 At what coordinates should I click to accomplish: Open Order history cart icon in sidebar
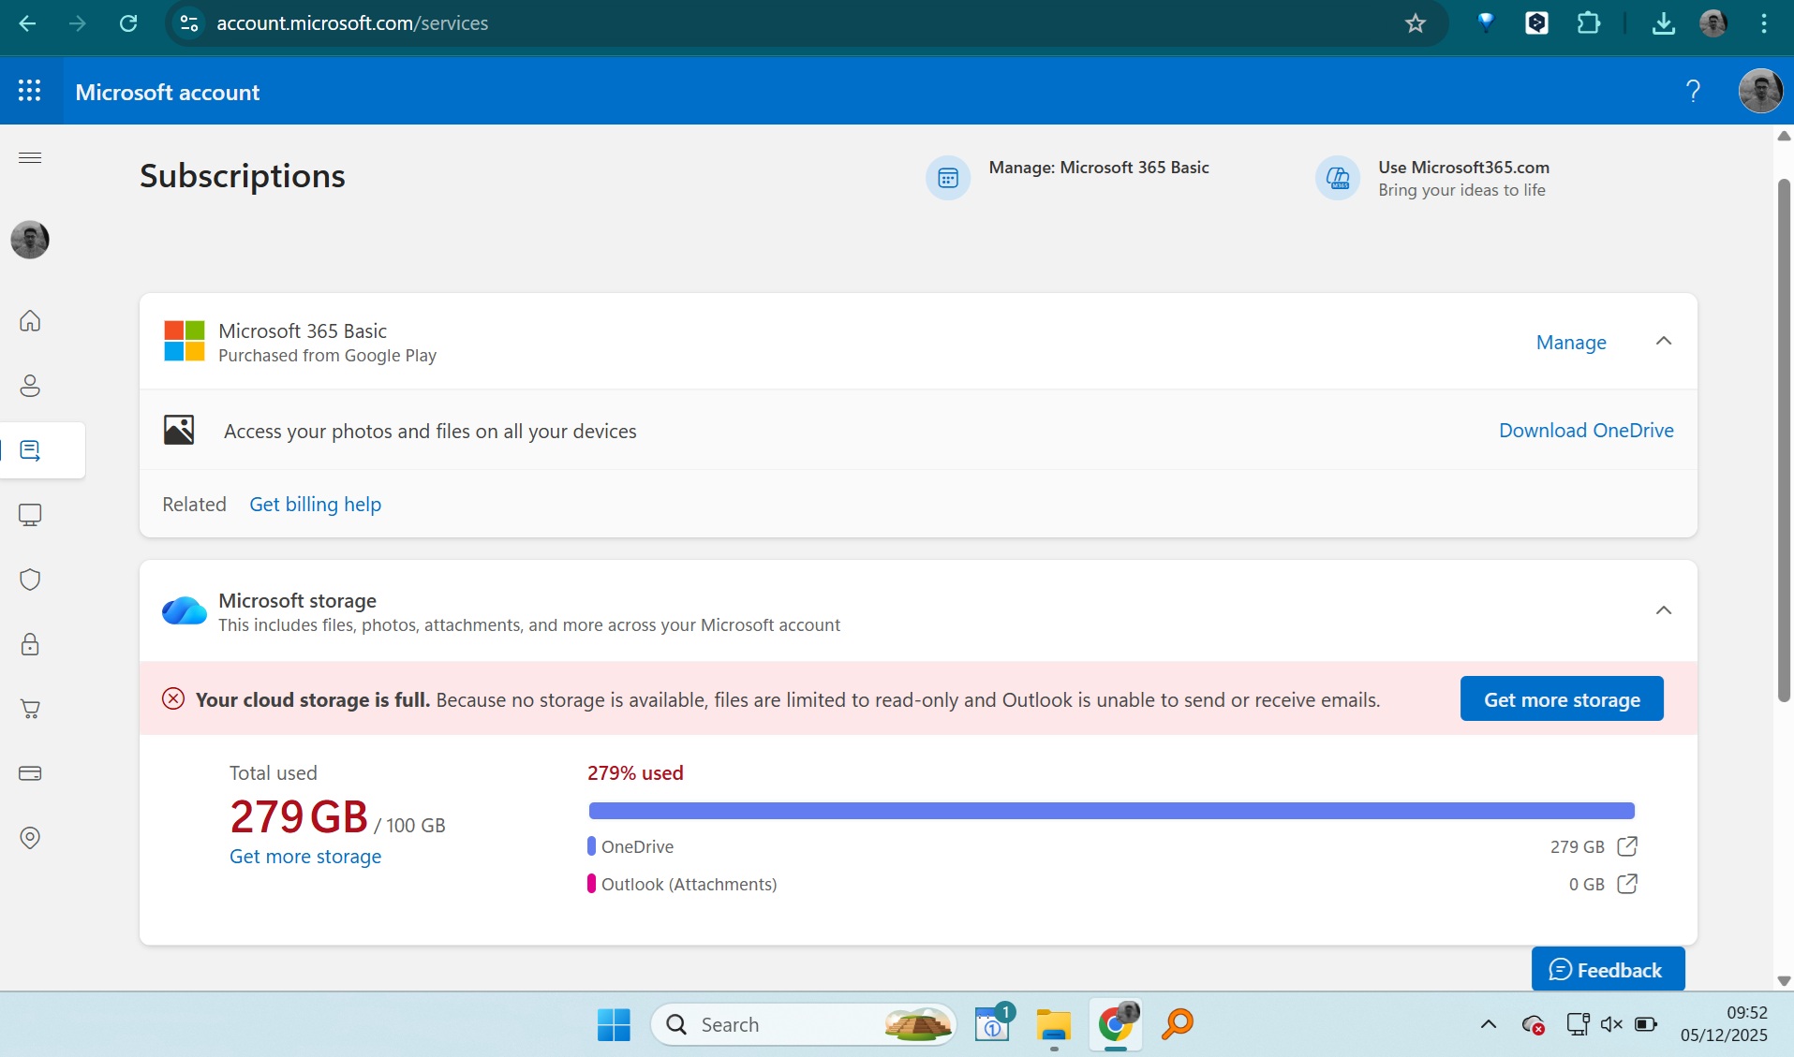[30, 709]
